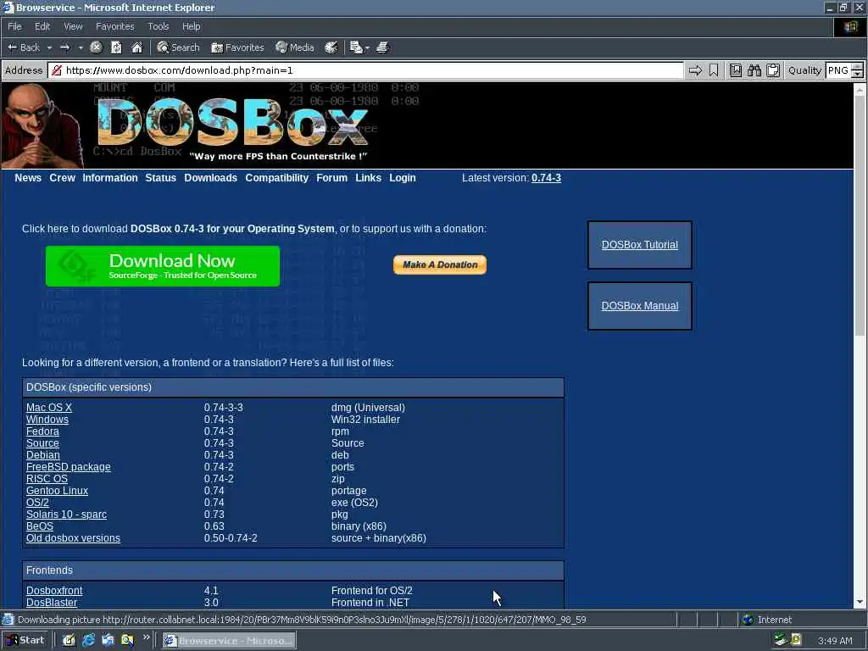868x651 pixels.
Task: Open the Media toolbar button
Action: pos(294,47)
